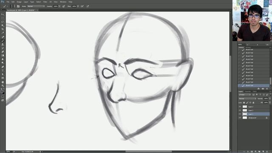Hide the Background layer
Screen dimensions: 272x153
pyautogui.click(x=240, y=118)
